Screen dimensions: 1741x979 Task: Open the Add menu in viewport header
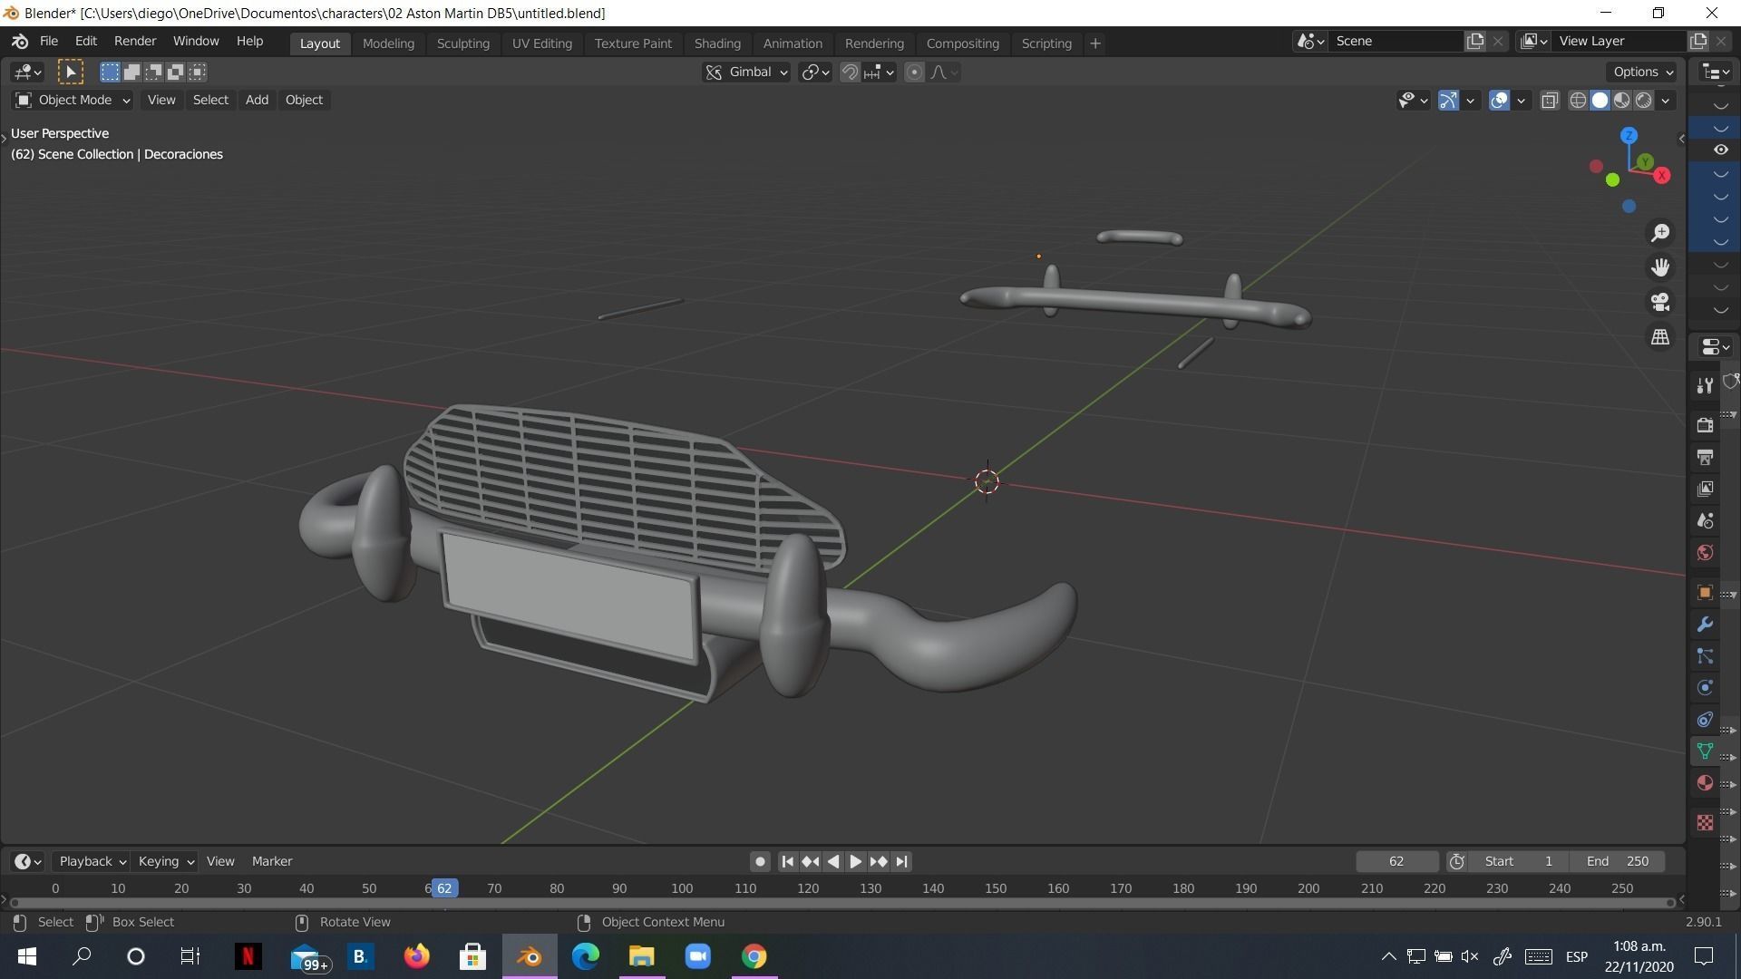[x=257, y=100]
